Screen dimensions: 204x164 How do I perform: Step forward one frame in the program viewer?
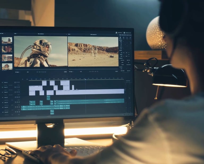point(96,72)
